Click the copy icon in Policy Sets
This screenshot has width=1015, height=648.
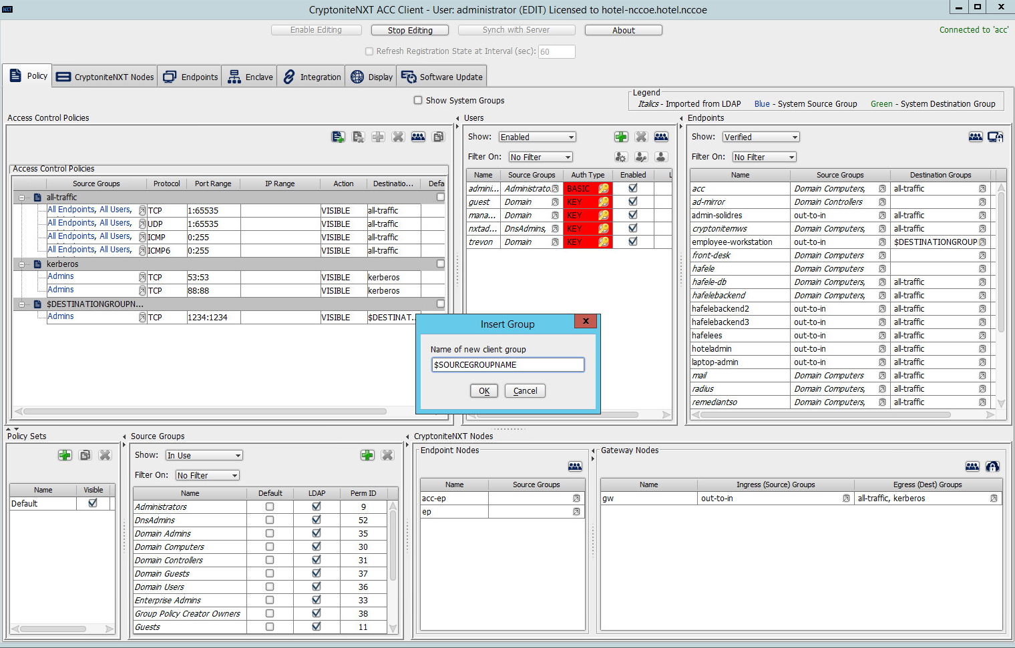coord(85,455)
